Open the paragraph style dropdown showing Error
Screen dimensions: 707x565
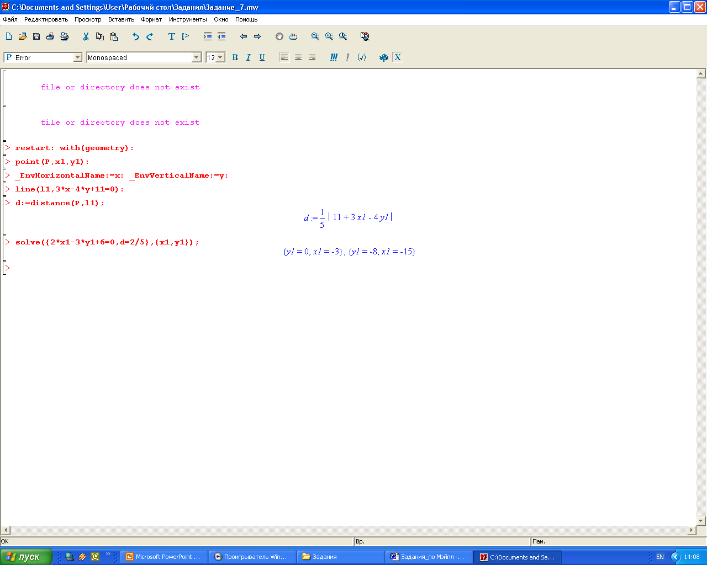(x=43, y=57)
